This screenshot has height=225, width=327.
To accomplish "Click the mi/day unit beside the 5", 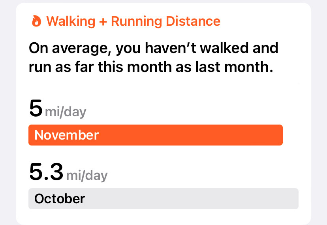I will pyautogui.click(x=66, y=112).
